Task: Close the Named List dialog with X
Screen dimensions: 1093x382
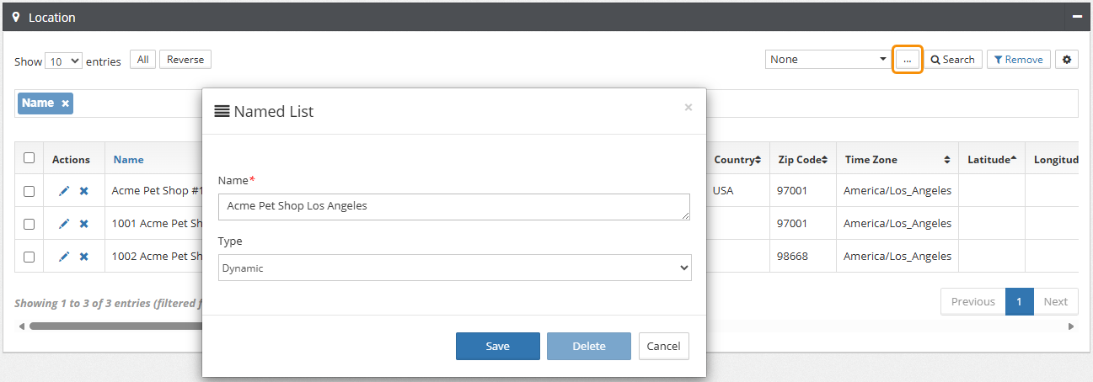Action: pyautogui.click(x=688, y=108)
